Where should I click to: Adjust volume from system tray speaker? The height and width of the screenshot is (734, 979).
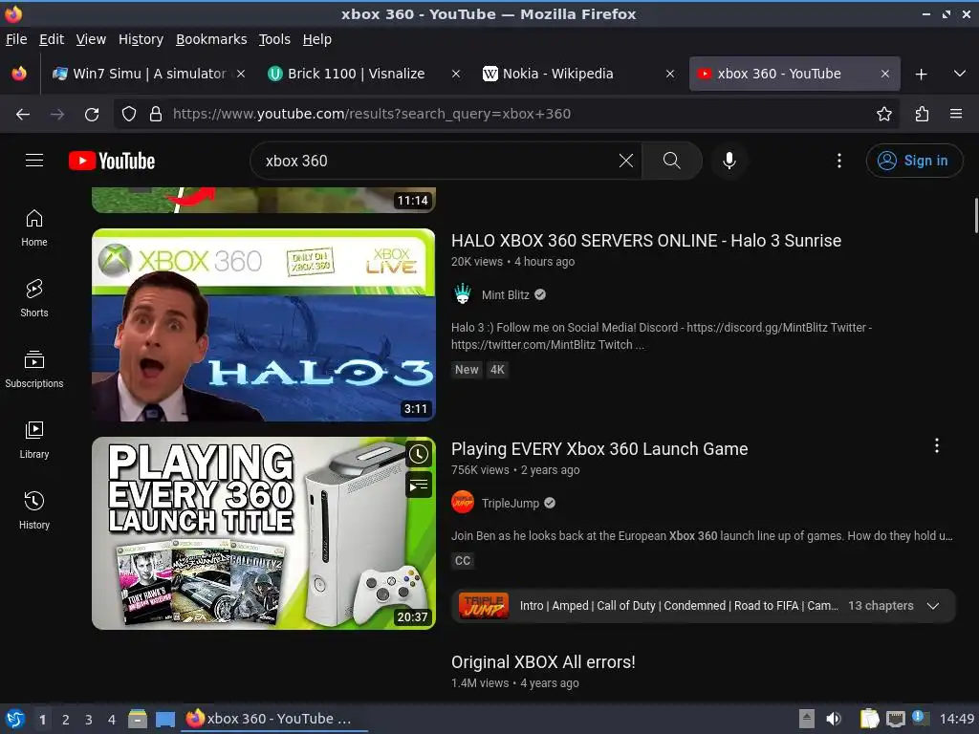(x=833, y=719)
